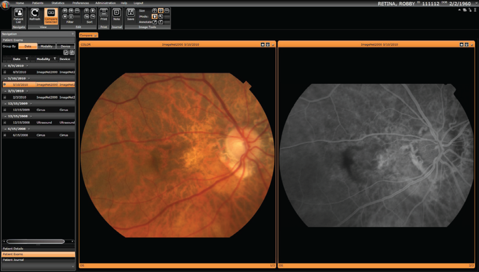Expand the 8/9/2010 ImageNet2000 exam row

coord(5,72)
